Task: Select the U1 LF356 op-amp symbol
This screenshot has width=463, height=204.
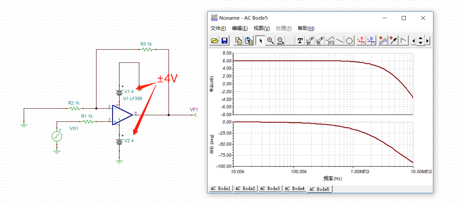Action: (x=122, y=115)
